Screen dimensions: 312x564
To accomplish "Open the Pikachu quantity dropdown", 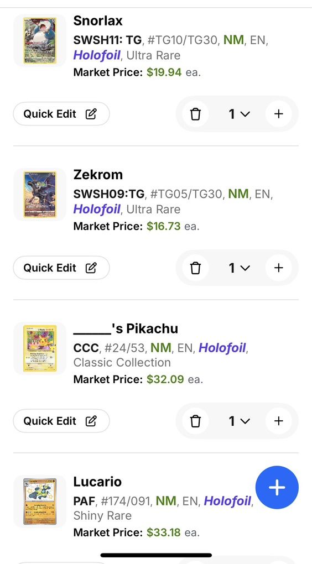I will point(239,421).
